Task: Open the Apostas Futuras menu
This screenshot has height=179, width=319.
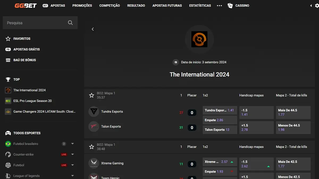Action: [167, 6]
